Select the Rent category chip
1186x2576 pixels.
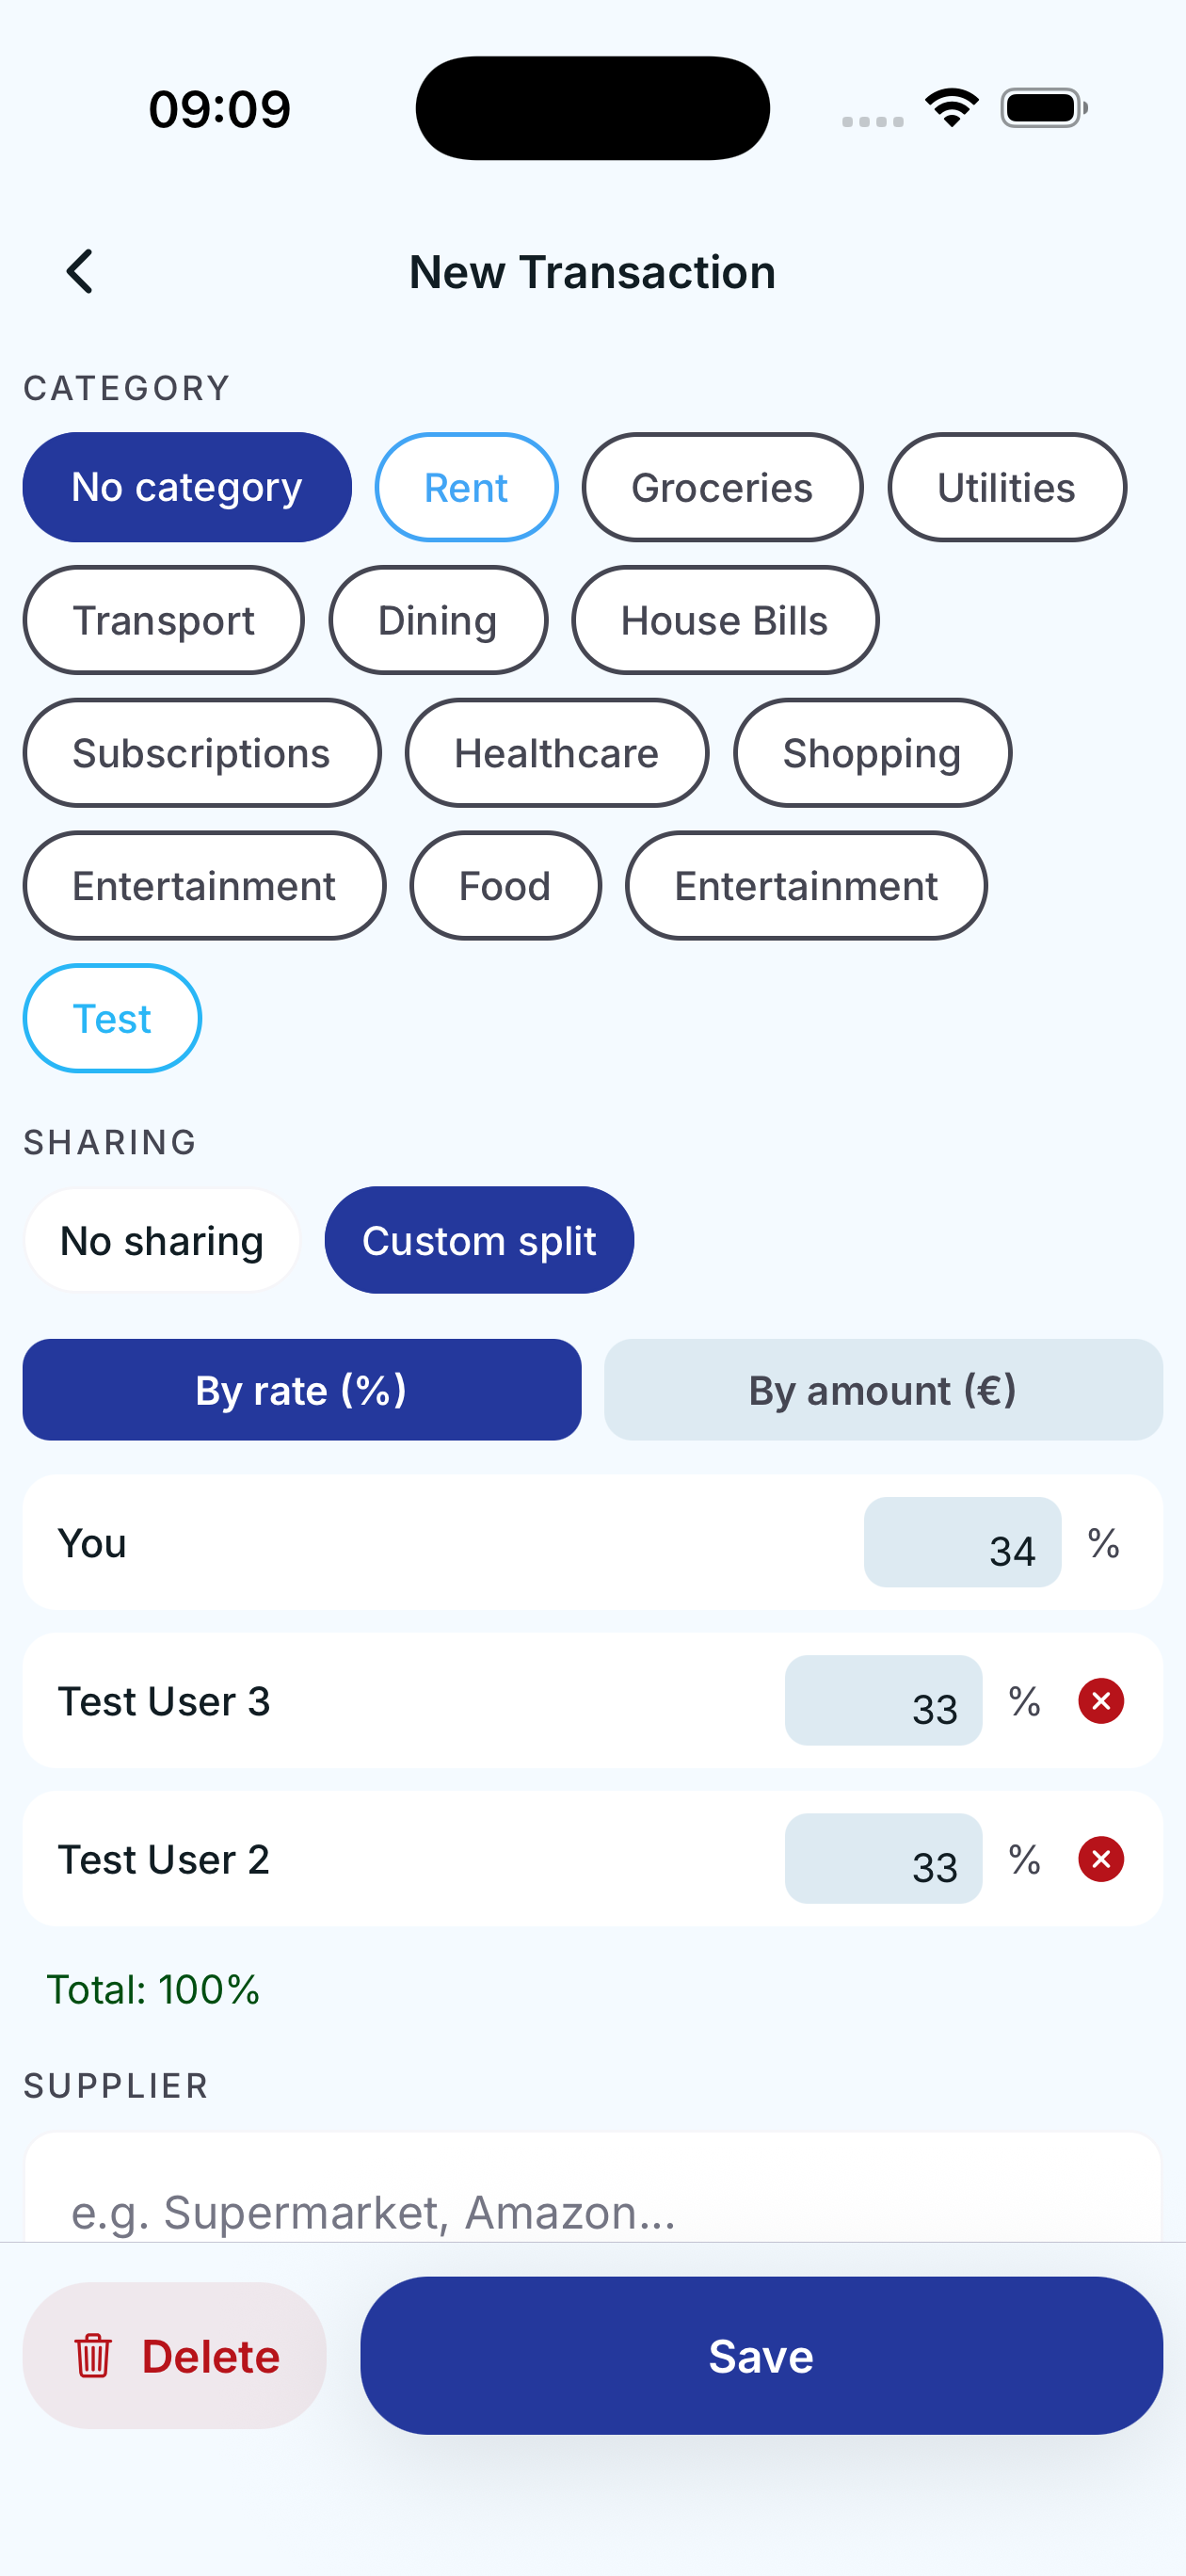click(x=466, y=488)
